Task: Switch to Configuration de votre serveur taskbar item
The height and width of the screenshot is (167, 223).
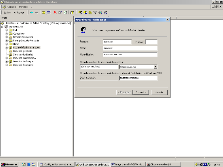Action: [57, 164]
